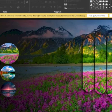Open the Align Text dropdown

coord(71,4)
